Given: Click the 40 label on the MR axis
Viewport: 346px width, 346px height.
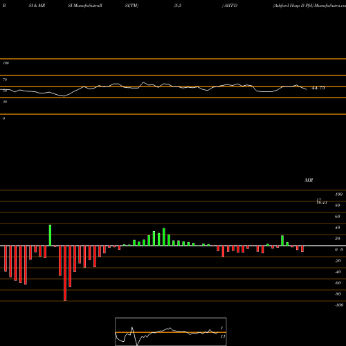Looking at the screenshot, I should 337,228.
